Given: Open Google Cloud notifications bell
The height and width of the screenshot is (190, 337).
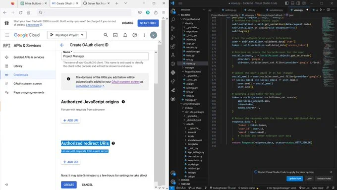Looking at the screenshot, I should point(125,35).
